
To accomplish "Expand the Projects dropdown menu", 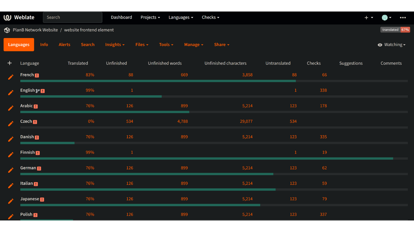I will click(x=150, y=17).
